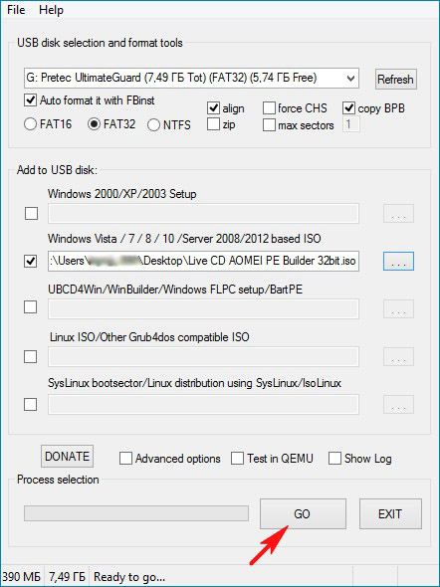
Task: Tick the Test in QEMU checkbox
Action: click(x=237, y=459)
